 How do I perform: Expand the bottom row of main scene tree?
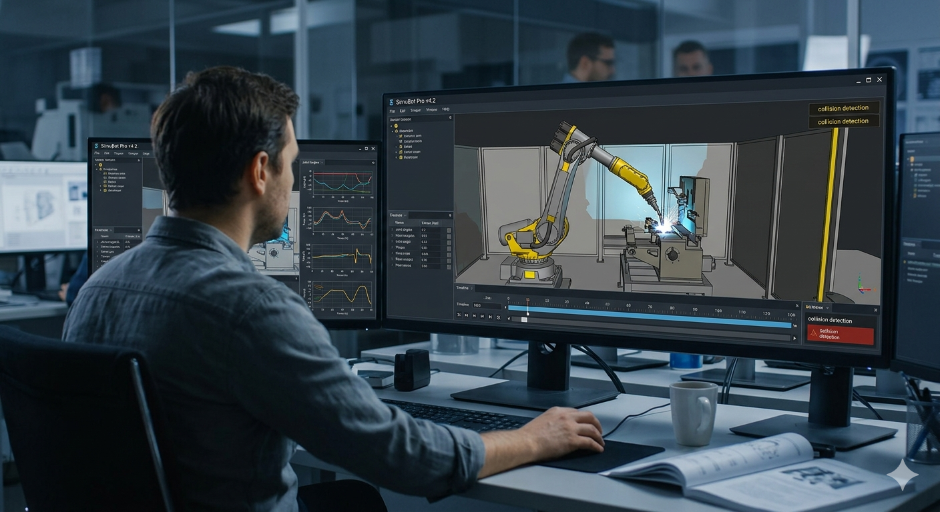[x=396, y=157]
